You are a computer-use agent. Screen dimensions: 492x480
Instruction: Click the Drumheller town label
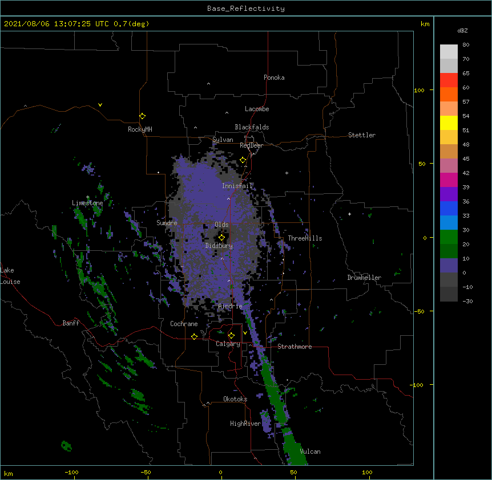364,278
